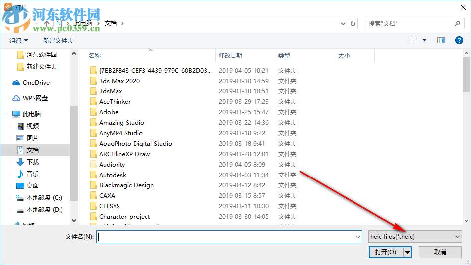Click 新建文件夹 toolbar button
Screen dimensions: 471x265
[x=58, y=40]
